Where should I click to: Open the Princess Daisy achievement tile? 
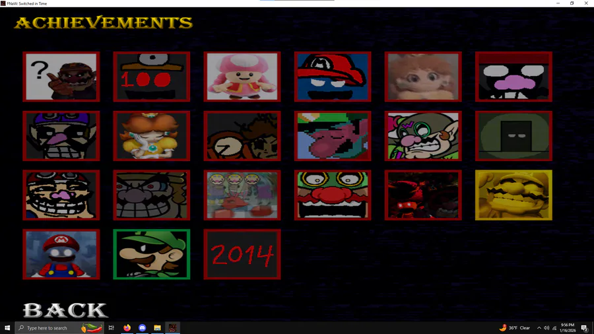tap(152, 136)
